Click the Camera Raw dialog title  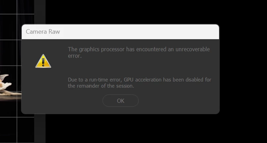coord(43,32)
